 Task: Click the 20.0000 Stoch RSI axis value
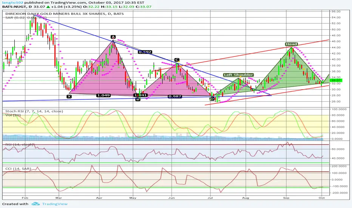click(337, 133)
